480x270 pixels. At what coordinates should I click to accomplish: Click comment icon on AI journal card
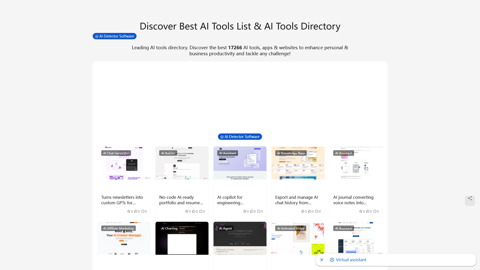tap(374, 211)
